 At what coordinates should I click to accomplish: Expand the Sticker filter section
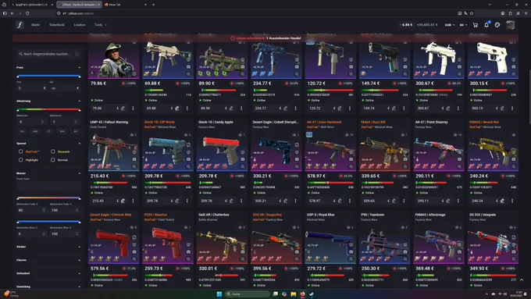click(48, 247)
